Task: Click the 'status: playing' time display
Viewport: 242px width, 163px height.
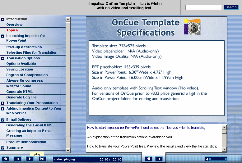Action: (x=87, y=159)
